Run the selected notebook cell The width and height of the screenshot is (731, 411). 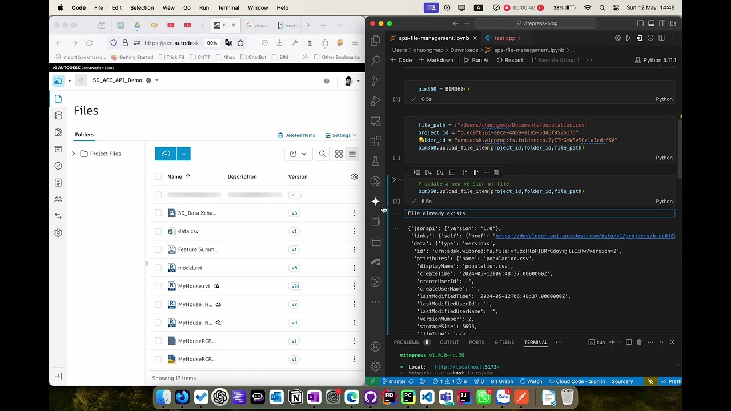point(393,180)
